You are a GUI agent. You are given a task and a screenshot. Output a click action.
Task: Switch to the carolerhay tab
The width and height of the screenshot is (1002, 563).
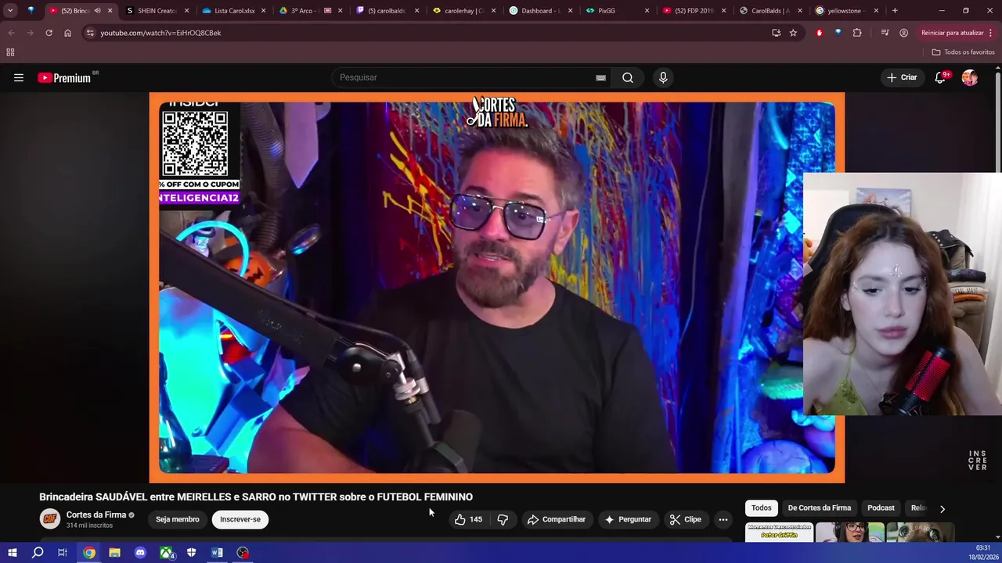pos(464,11)
